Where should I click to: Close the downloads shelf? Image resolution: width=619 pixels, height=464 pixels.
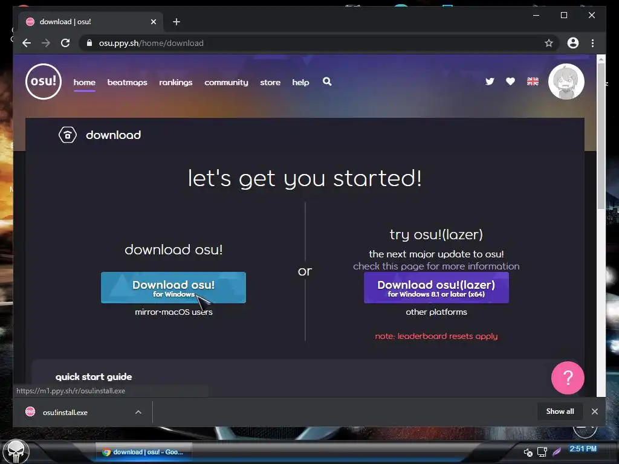(x=595, y=411)
